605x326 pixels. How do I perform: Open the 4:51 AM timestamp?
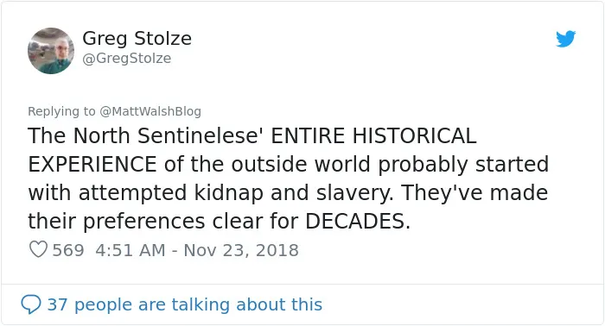(131, 250)
